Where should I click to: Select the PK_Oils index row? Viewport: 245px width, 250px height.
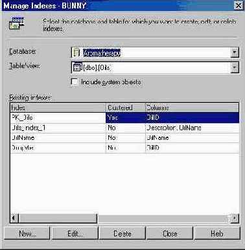click(x=124, y=118)
